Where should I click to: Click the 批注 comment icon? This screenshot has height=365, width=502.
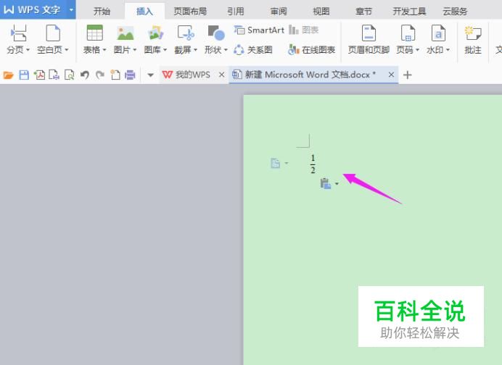tap(473, 33)
